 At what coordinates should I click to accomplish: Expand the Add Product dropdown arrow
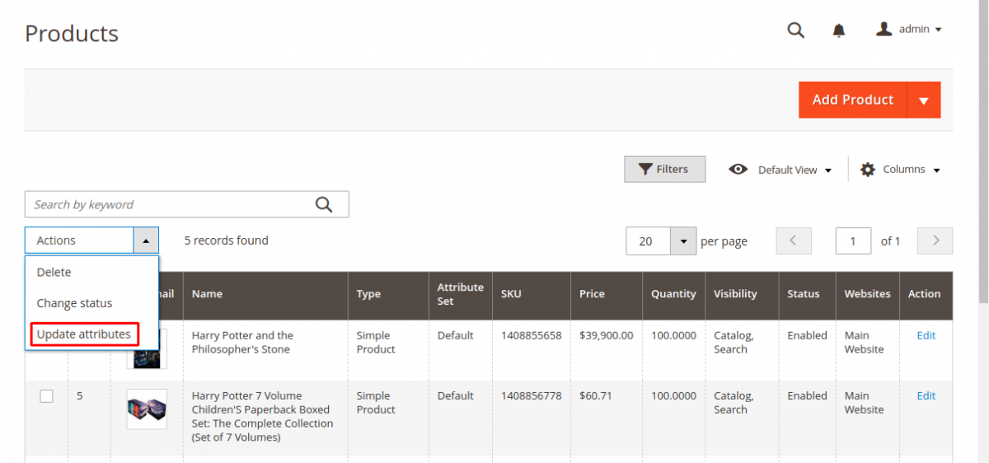[924, 101]
